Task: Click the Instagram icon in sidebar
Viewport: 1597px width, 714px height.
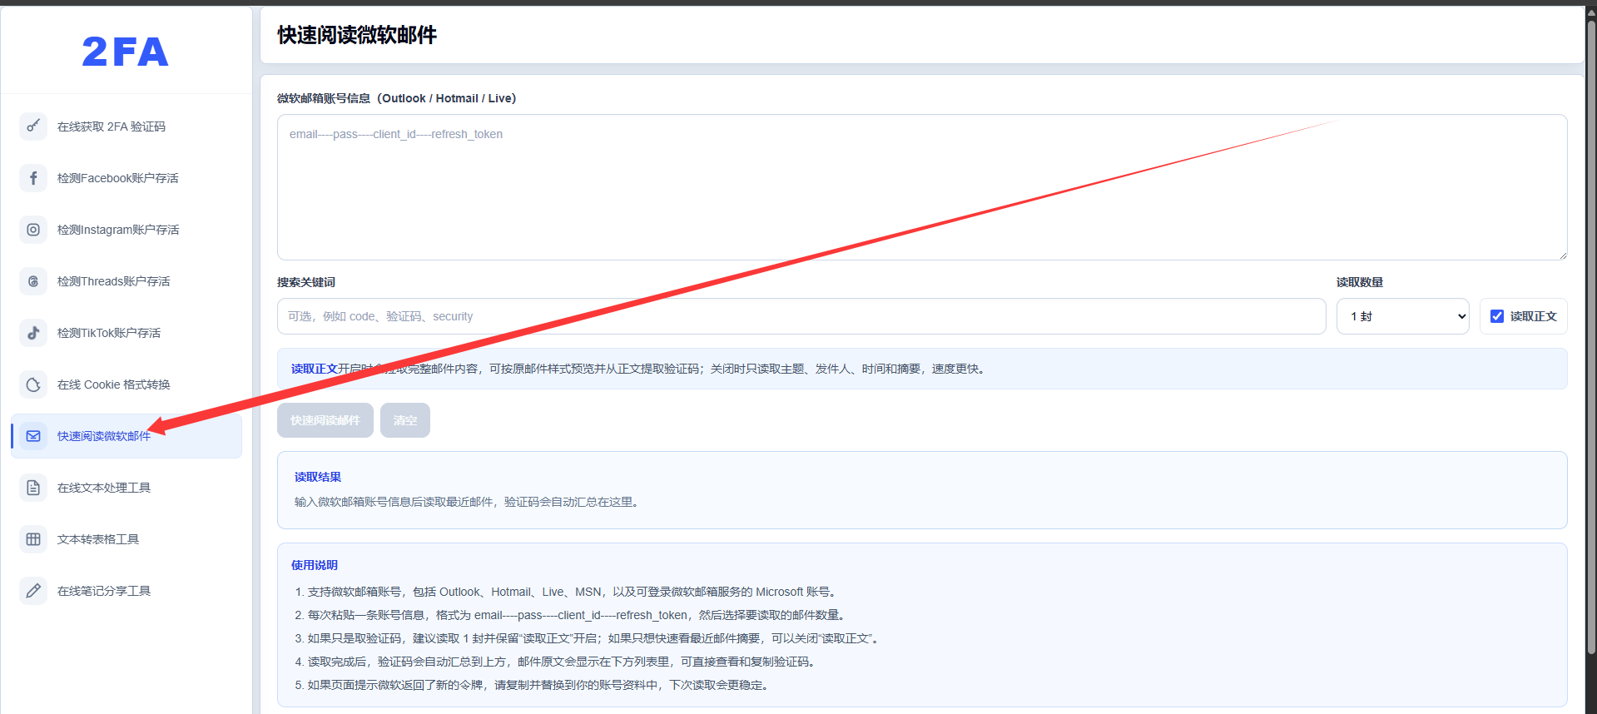Action: [33, 230]
